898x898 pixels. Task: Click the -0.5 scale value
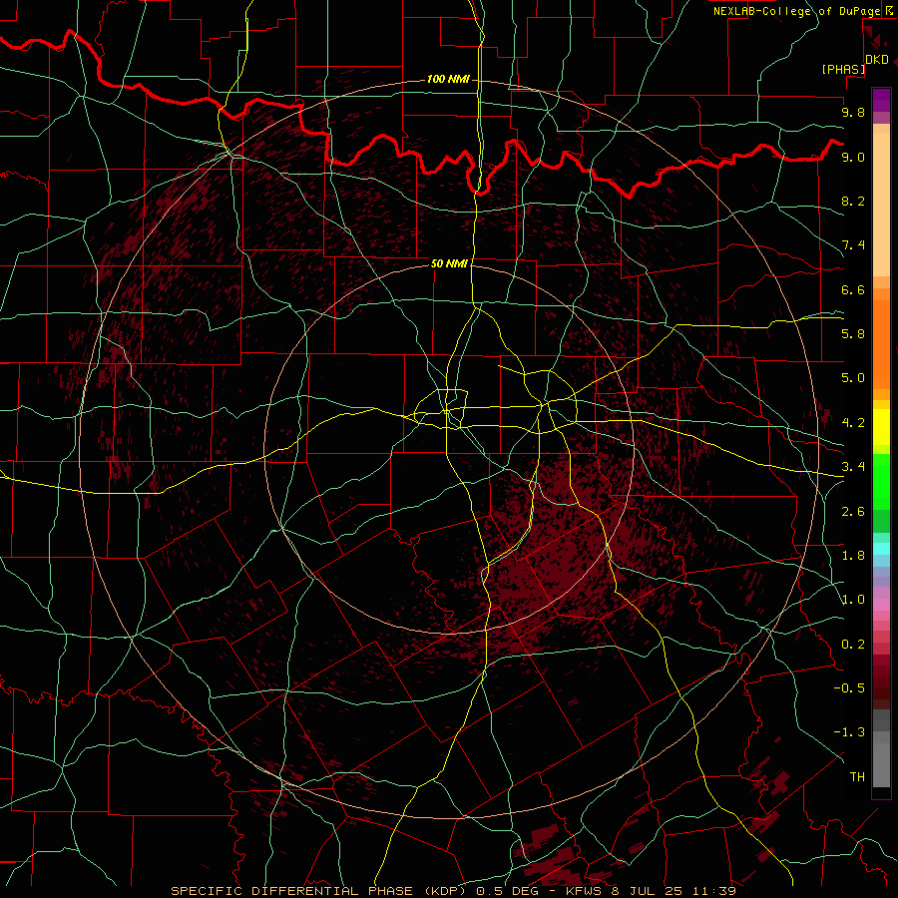849,687
